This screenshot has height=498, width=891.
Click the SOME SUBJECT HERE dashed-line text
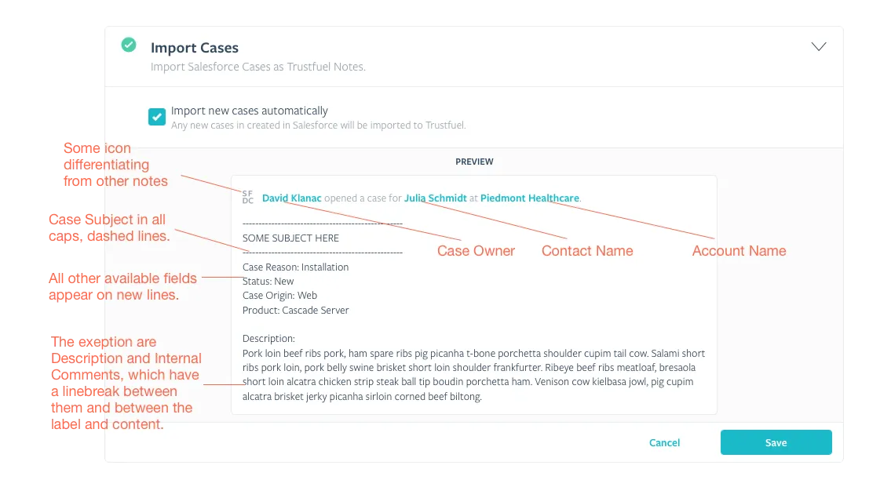[x=290, y=238]
